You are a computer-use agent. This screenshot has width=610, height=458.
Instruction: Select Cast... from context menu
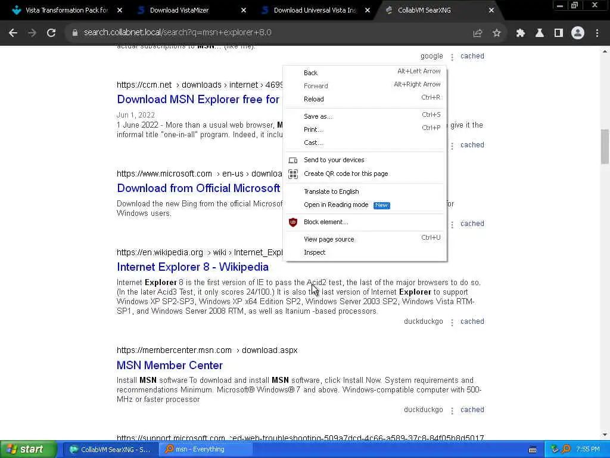tap(365, 143)
